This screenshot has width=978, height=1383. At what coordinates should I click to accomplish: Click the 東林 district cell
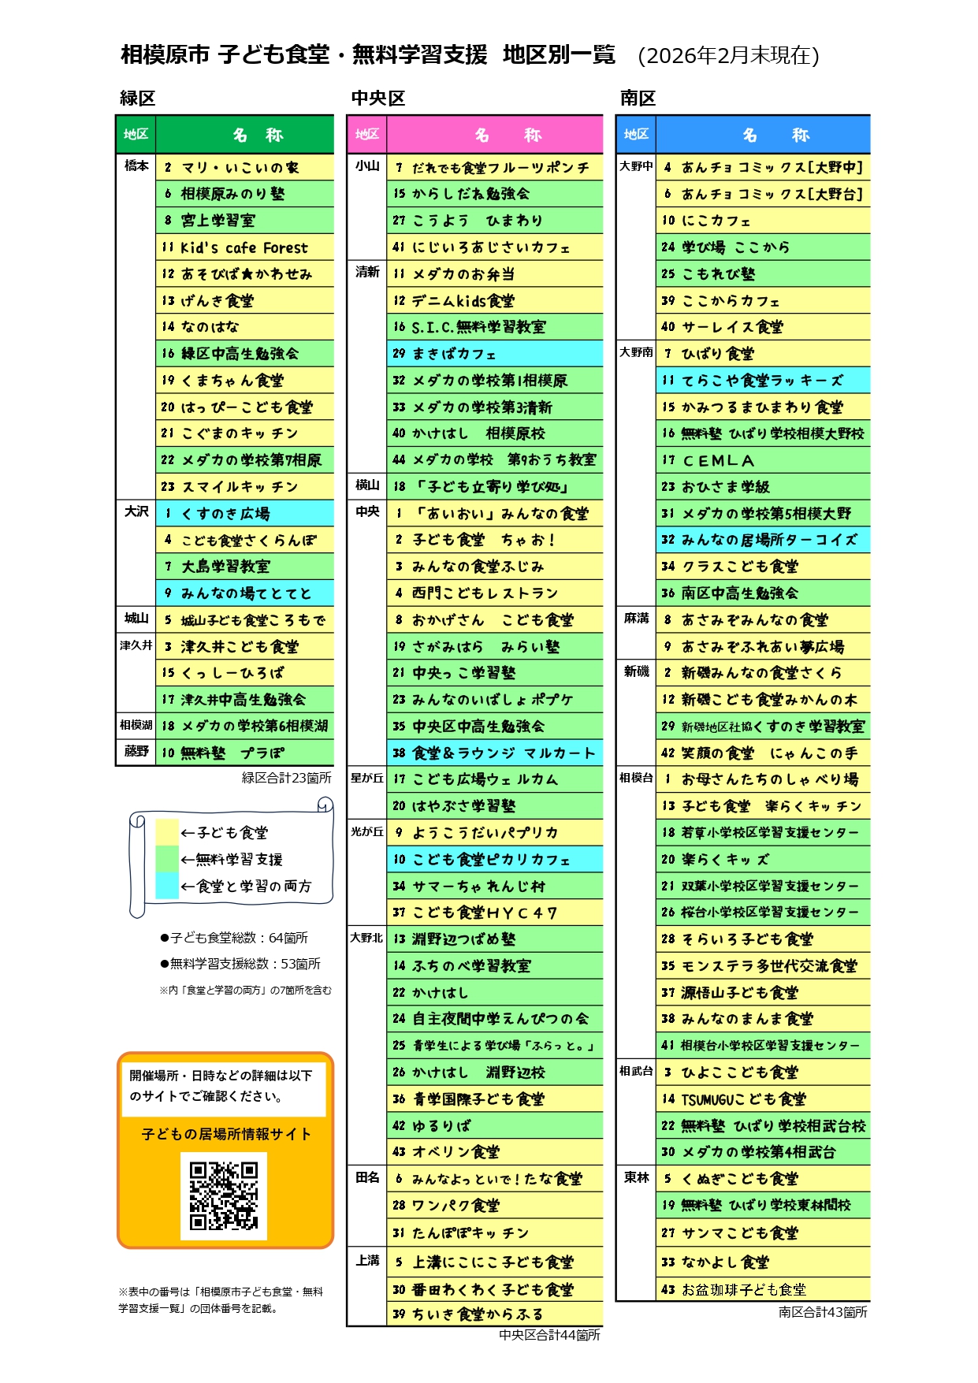[x=636, y=1177]
